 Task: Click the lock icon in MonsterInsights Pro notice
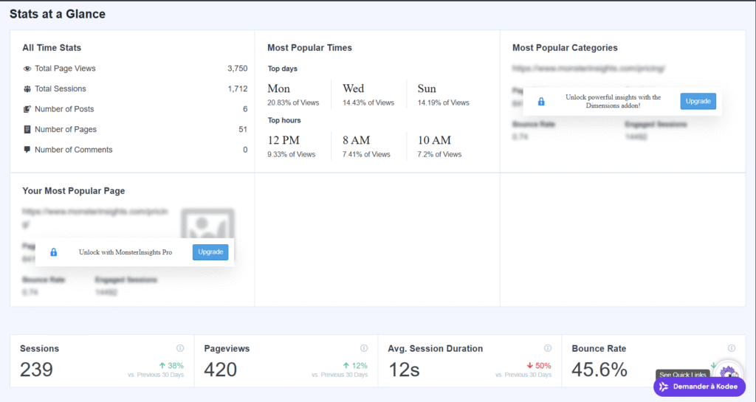(53, 252)
